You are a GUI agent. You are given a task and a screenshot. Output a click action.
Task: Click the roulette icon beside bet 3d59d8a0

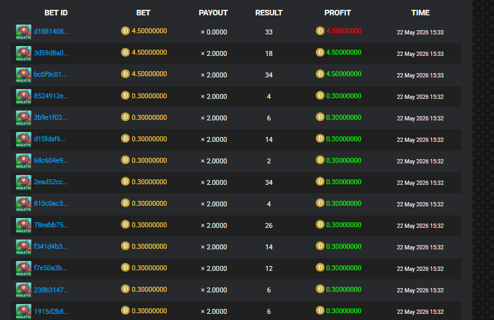point(23,53)
